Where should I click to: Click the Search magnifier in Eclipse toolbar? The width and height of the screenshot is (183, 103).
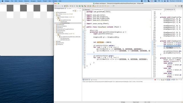pyautogui.click(x=176, y=6)
